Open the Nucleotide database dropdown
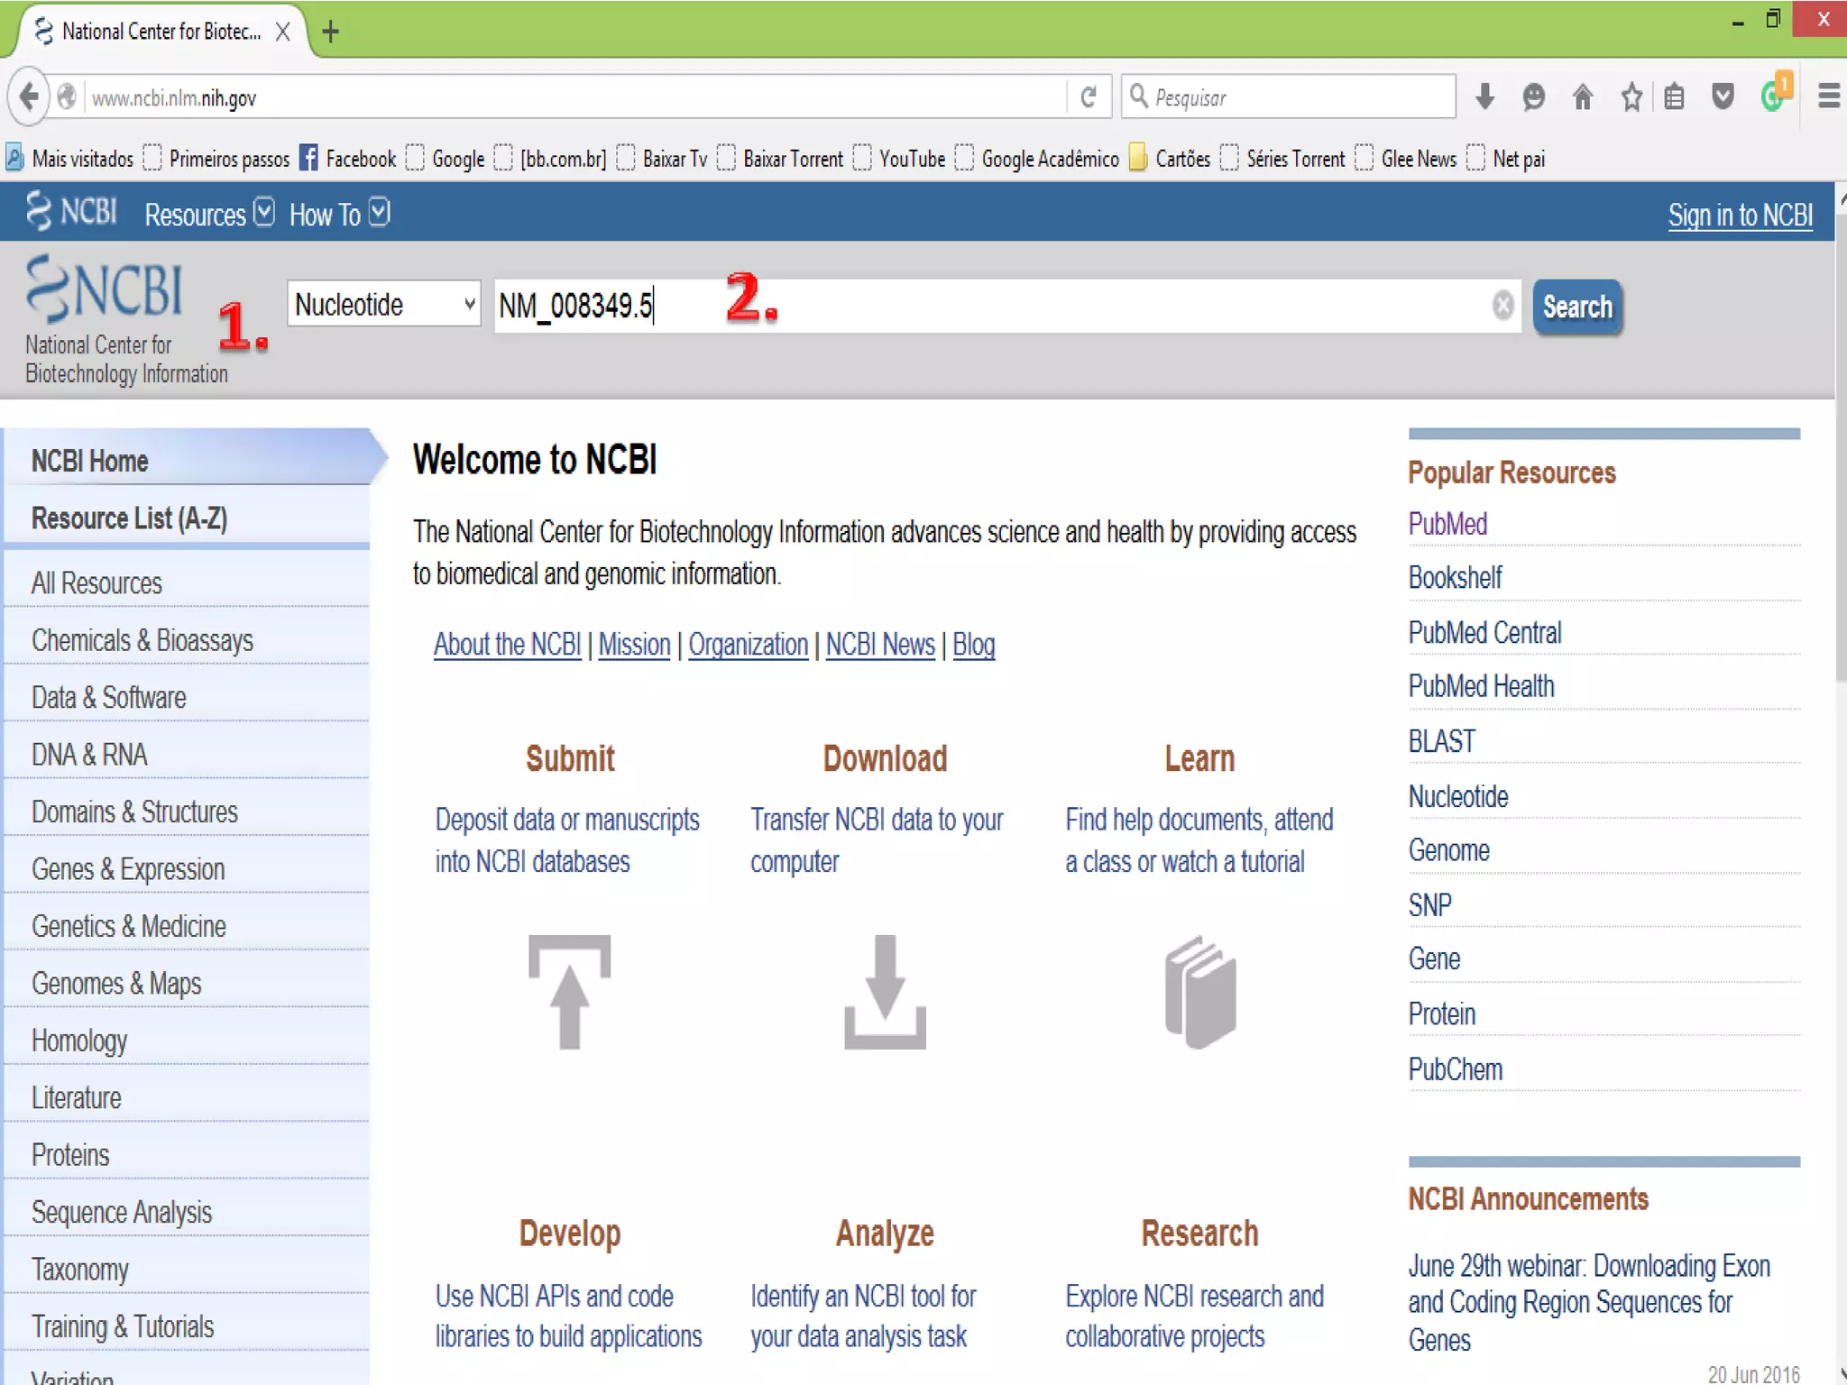Viewport: 1847px width, 1385px height. tap(384, 305)
